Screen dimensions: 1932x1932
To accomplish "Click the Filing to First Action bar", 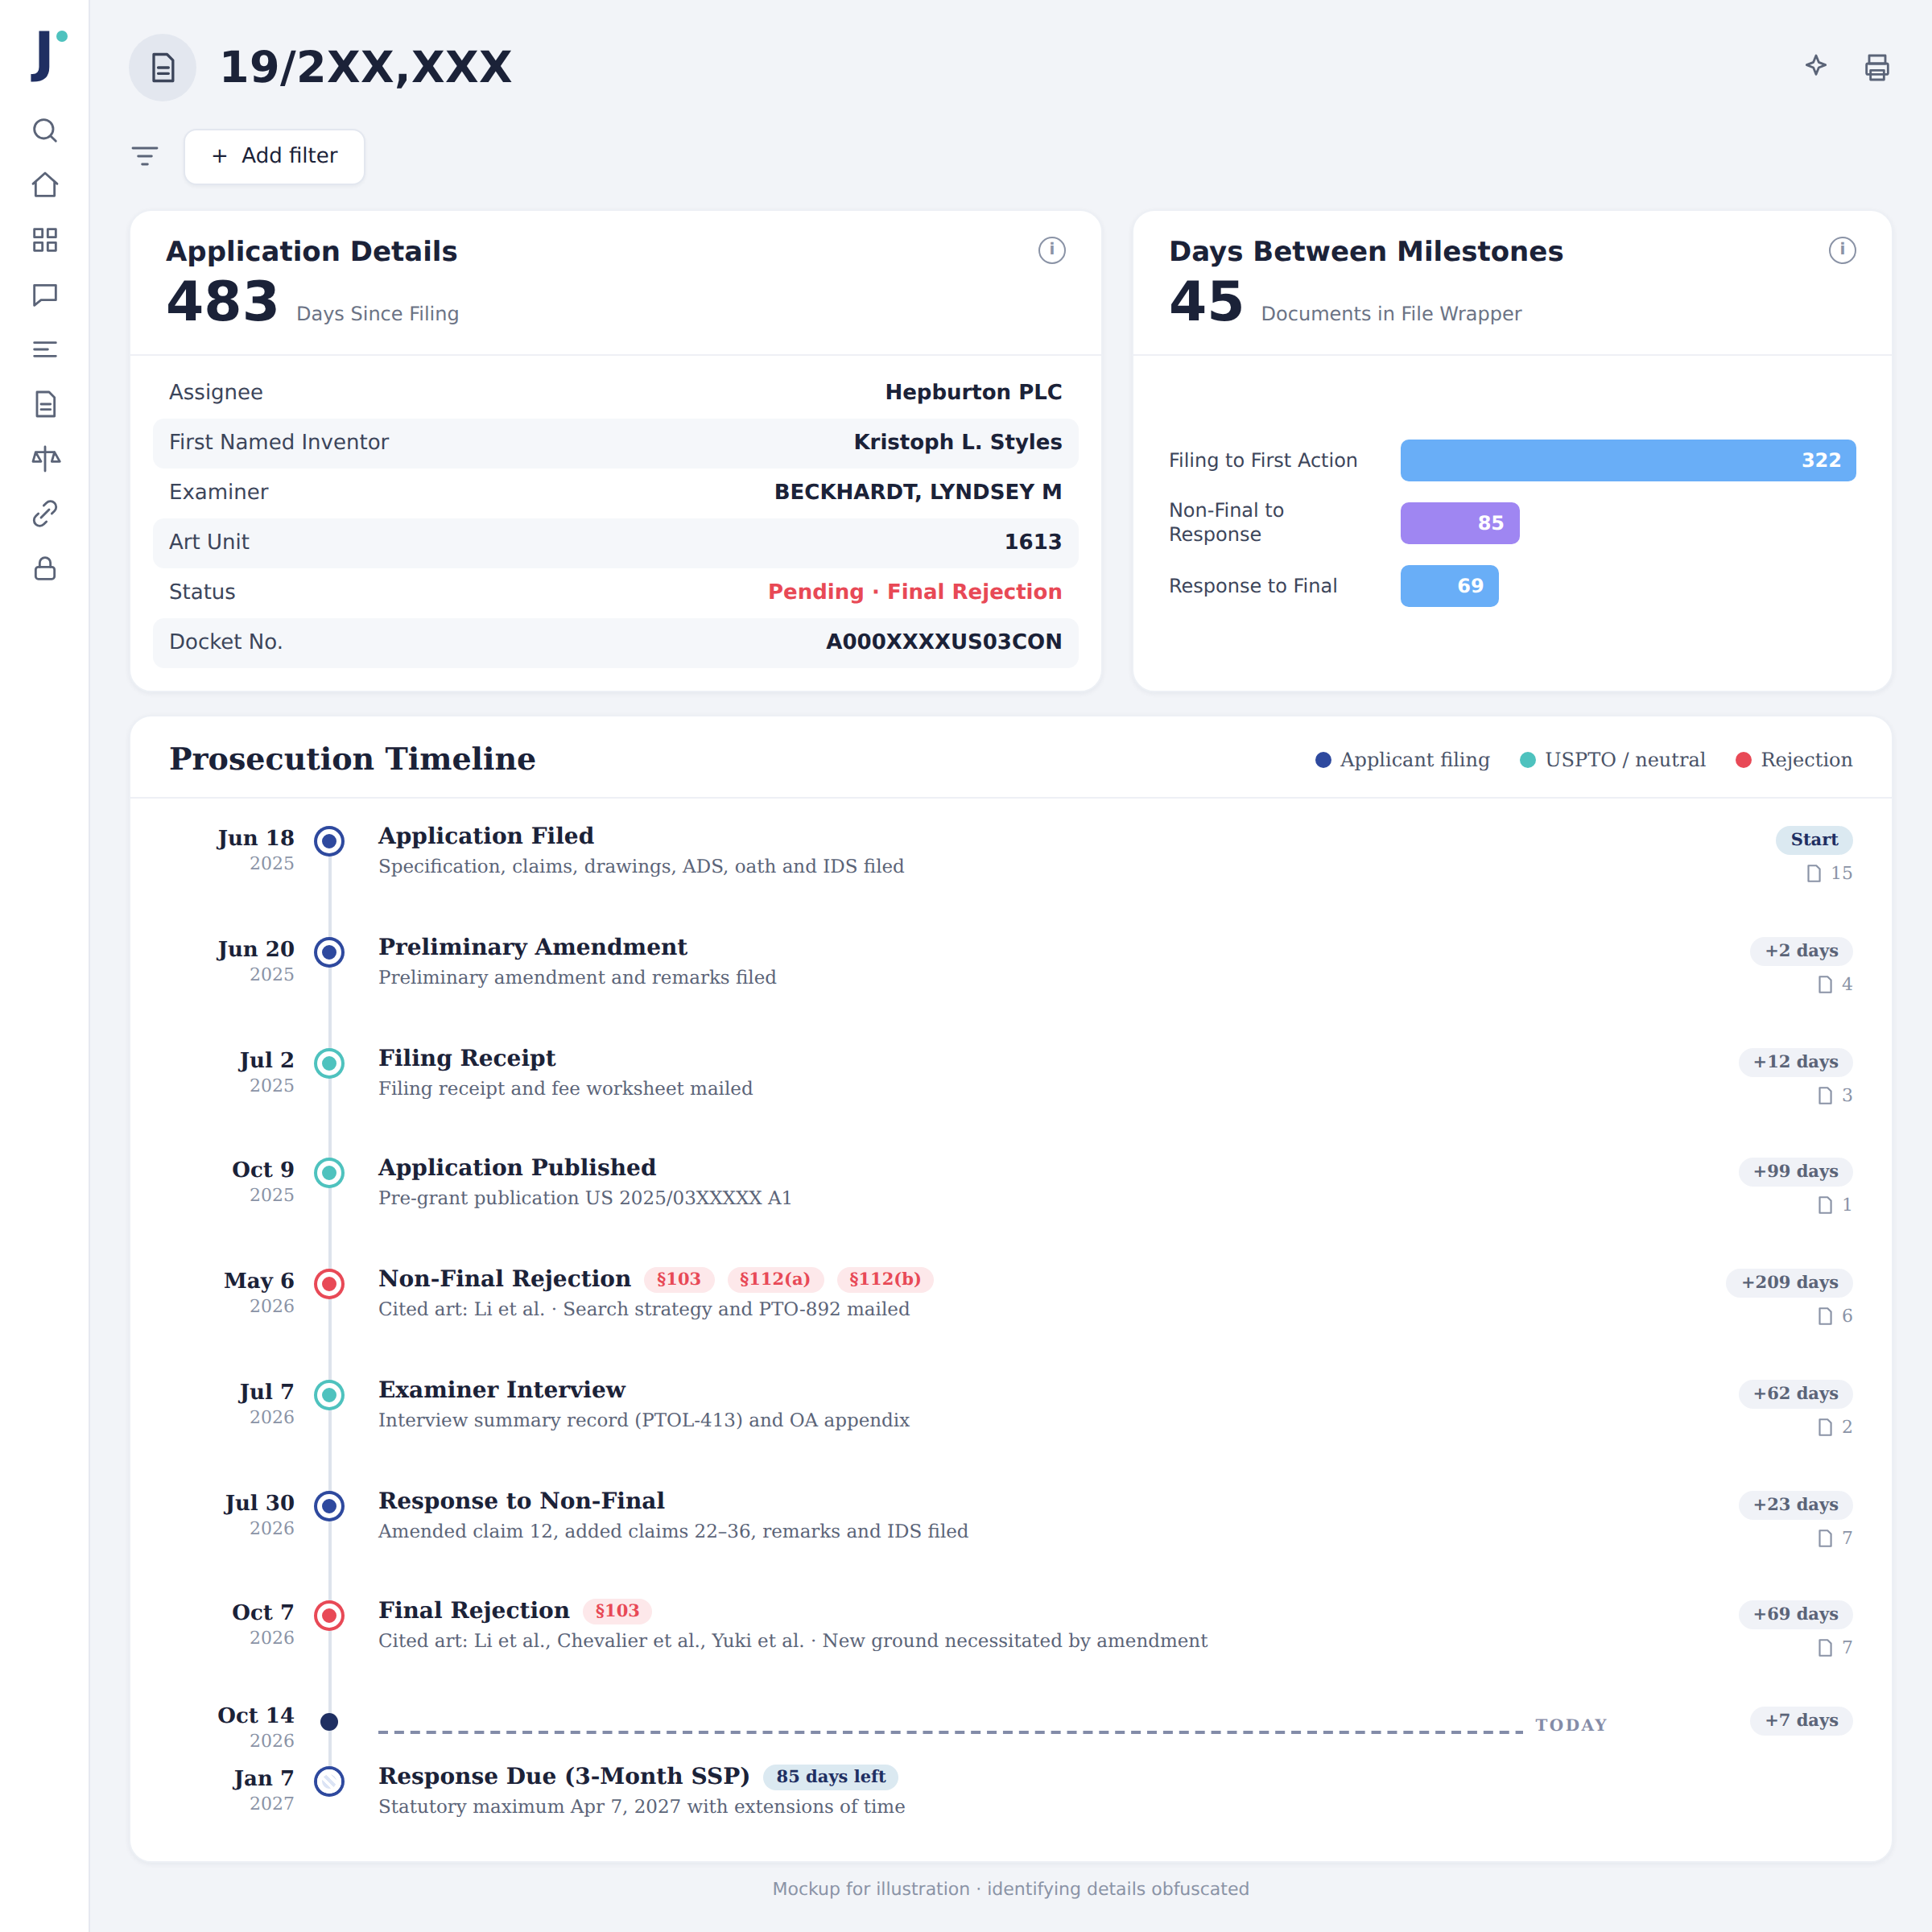I will (1628, 460).
